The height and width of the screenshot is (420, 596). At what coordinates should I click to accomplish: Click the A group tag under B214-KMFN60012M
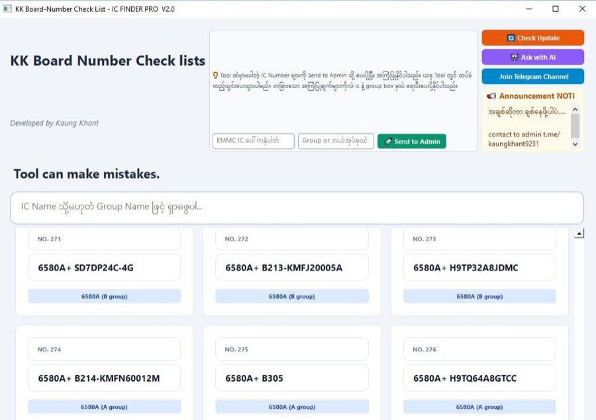click(105, 407)
